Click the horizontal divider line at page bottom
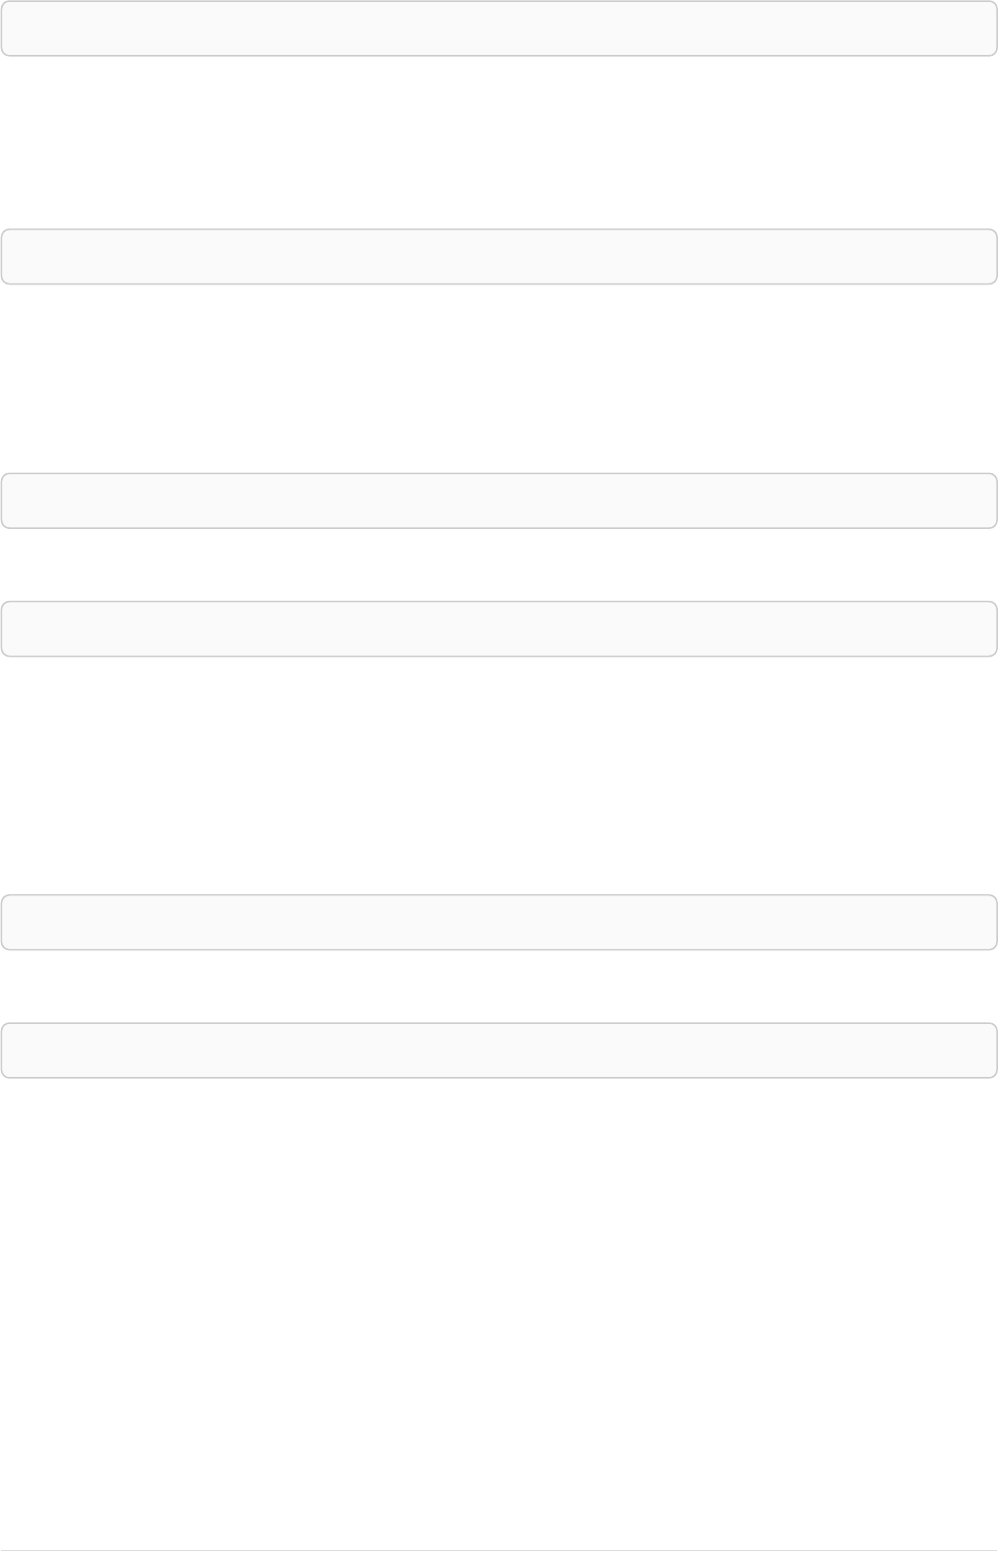 [499, 1550]
